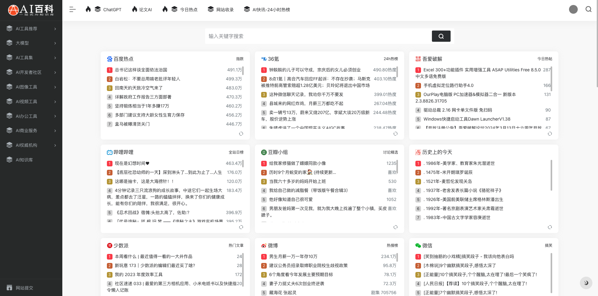Click the AI百科 site logo

[31, 10]
